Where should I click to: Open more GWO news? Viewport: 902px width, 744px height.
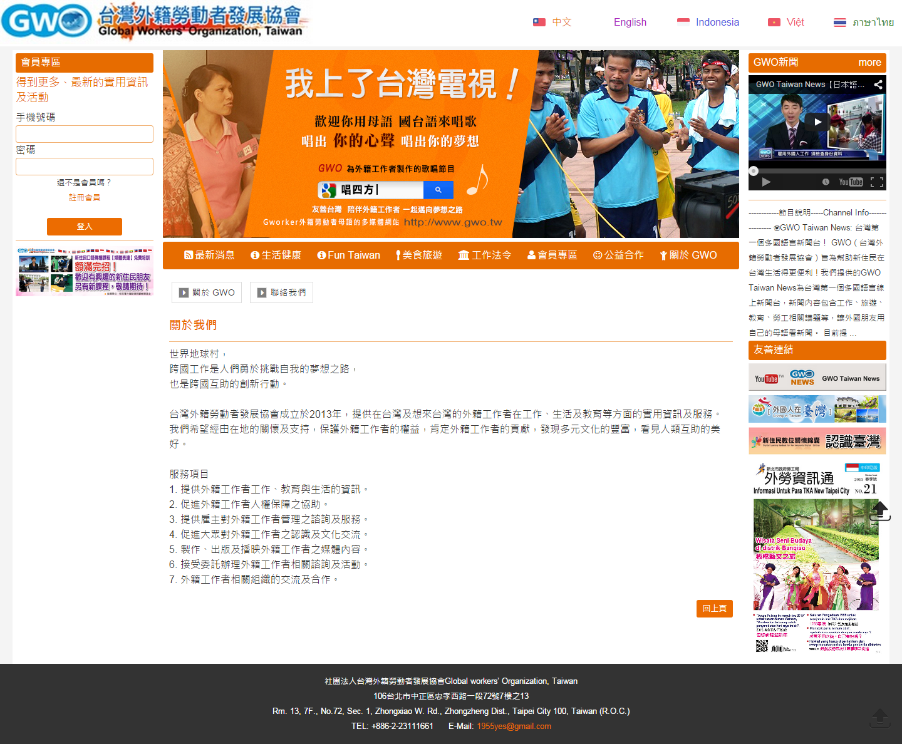point(869,63)
